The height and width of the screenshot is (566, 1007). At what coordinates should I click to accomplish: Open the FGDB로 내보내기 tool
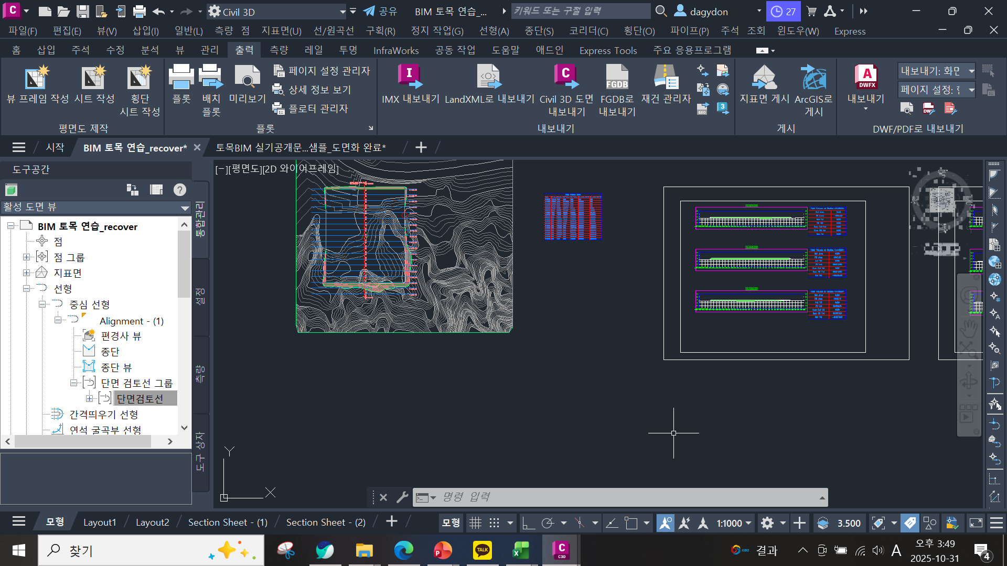click(617, 78)
